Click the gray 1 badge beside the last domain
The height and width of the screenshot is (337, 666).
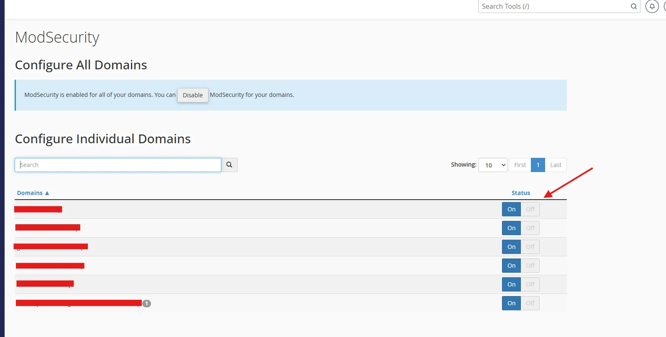(146, 304)
